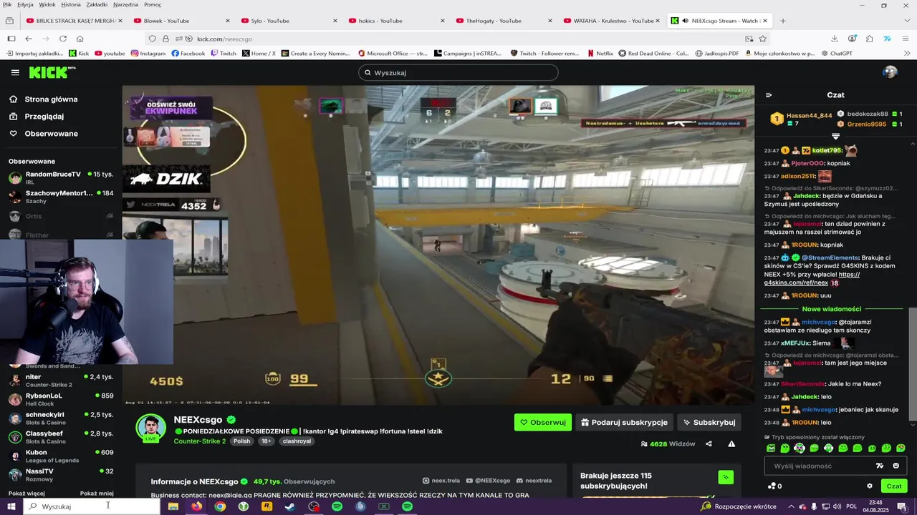Open the site shield tracking protection icon
The width and height of the screenshot is (917, 515).
152,39
